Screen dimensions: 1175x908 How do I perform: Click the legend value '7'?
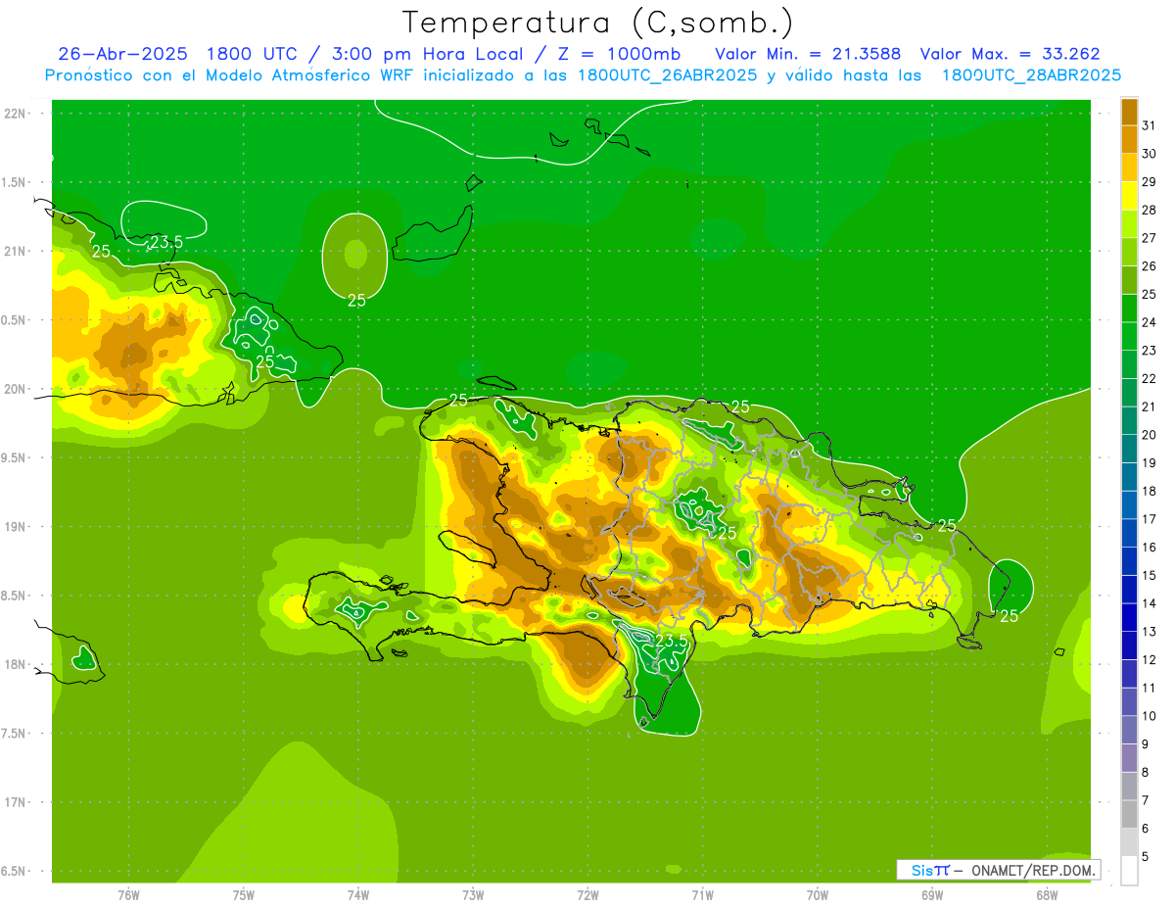click(x=1146, y=800)
